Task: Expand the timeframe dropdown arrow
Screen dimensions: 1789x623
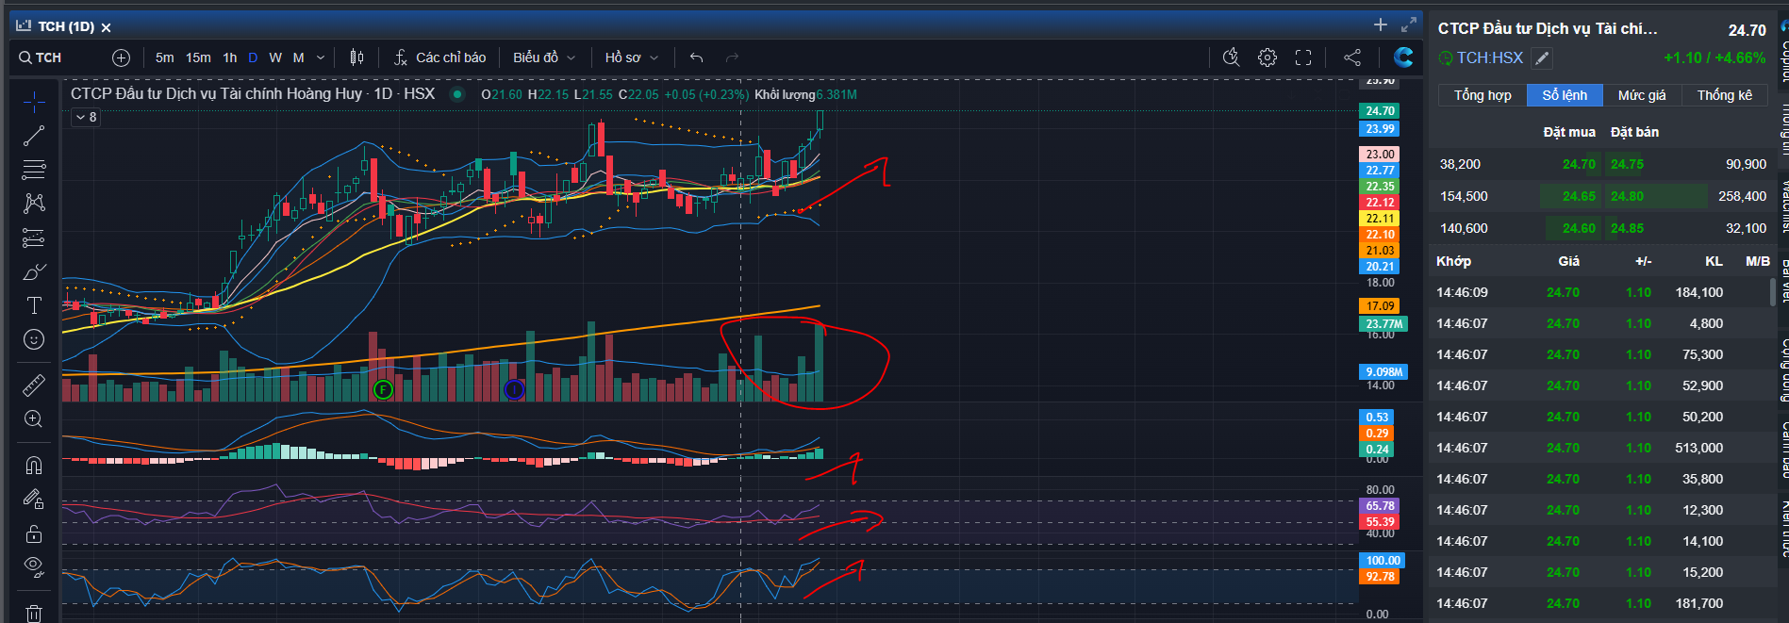Action: pyautogui.click(x=321, y=57)
